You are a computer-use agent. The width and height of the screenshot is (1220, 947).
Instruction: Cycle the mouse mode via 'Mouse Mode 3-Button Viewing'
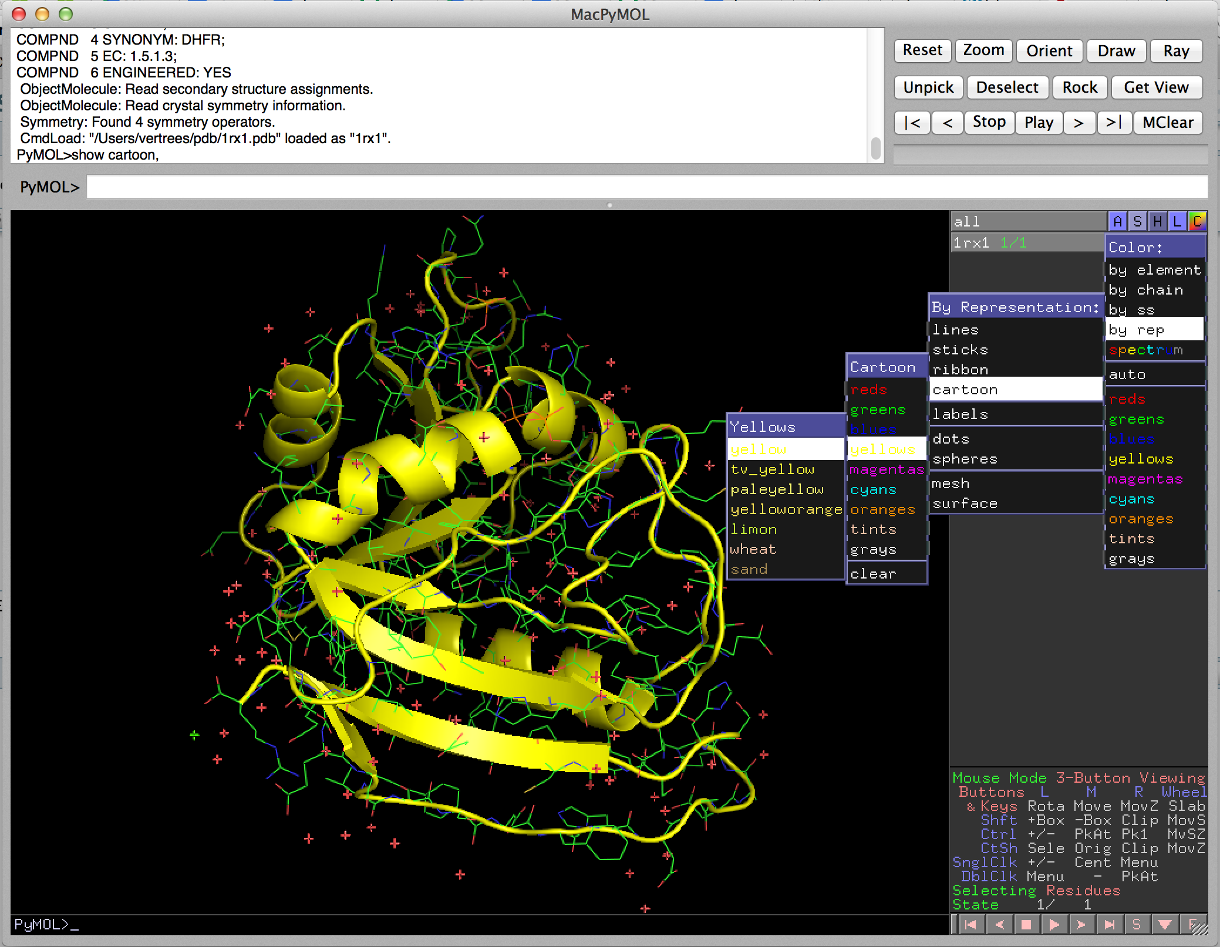[x=1079, y=778]
